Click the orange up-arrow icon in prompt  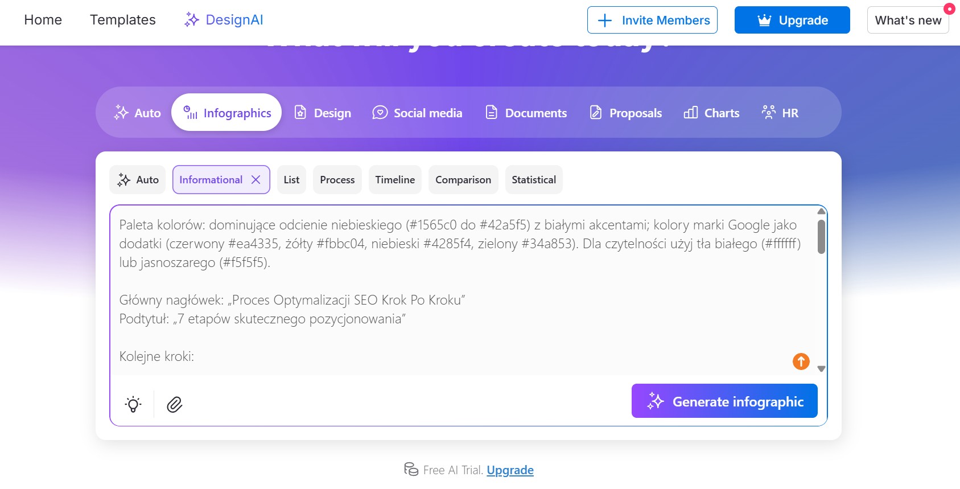801,361
